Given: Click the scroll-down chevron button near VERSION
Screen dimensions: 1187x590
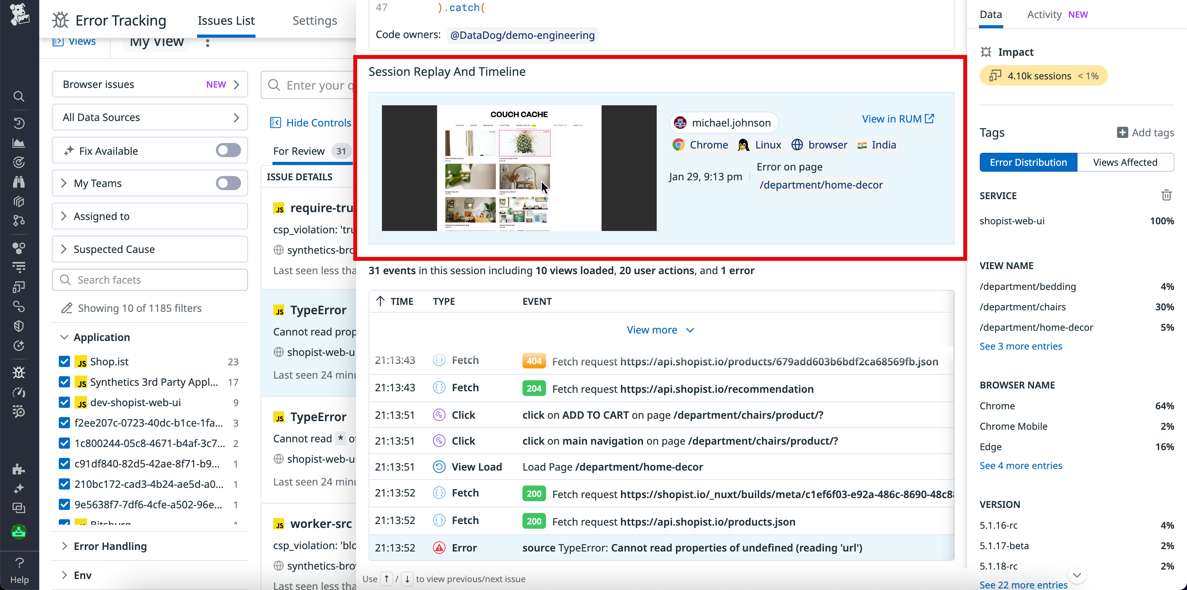Looking at the screenshot, I should pyautogui.click(x=1076, y=575).
